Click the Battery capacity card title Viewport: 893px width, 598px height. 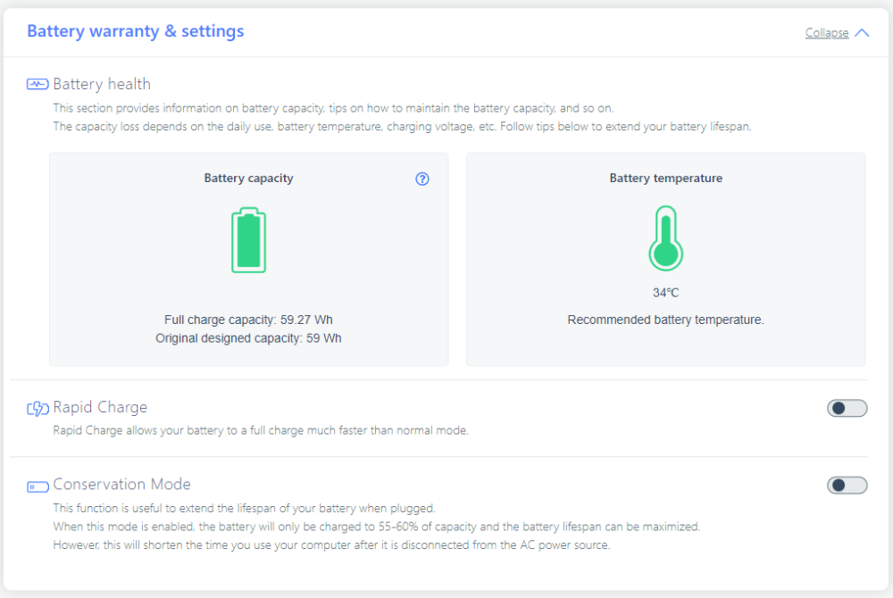click(248, 179)
